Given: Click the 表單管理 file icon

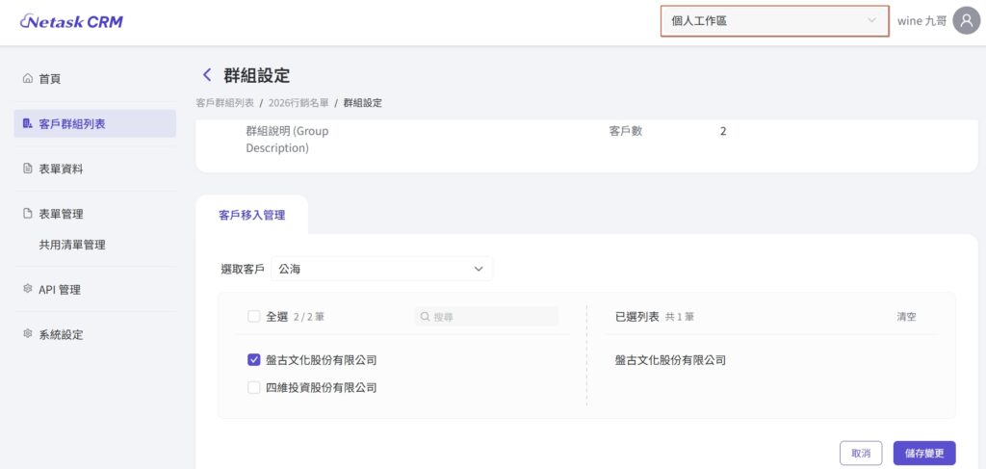Looking at the screenshot, I should pos(28,214).
